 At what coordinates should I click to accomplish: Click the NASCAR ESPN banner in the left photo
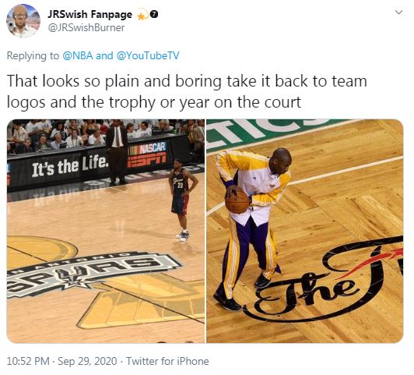coord(147,155)
